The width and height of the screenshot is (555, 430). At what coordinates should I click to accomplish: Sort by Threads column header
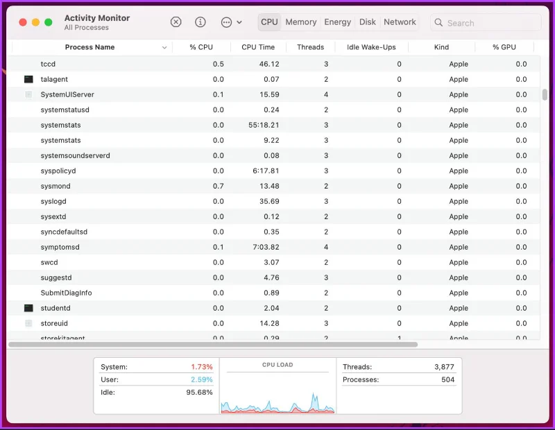coord(310,47)
